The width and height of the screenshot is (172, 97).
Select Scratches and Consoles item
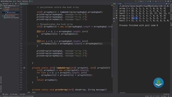click(12, 18)
